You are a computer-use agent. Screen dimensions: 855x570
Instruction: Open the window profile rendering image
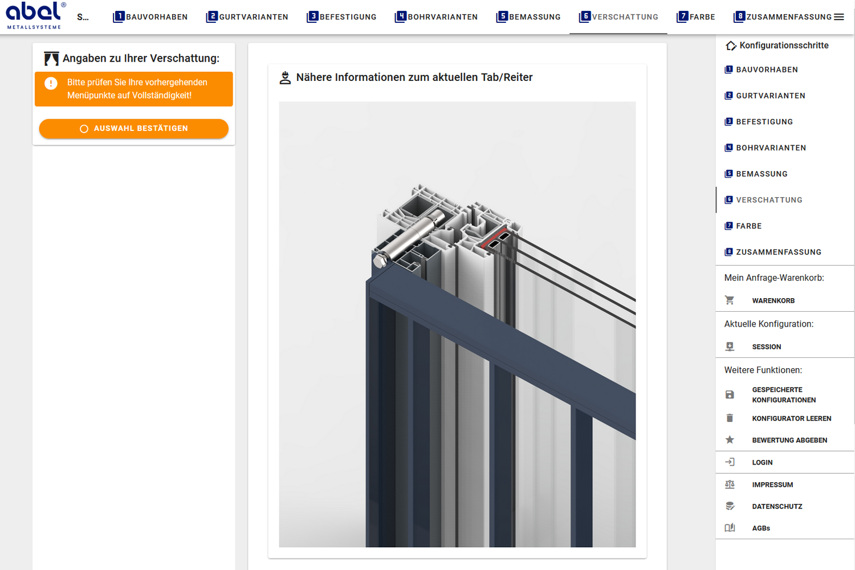point(457,324)
